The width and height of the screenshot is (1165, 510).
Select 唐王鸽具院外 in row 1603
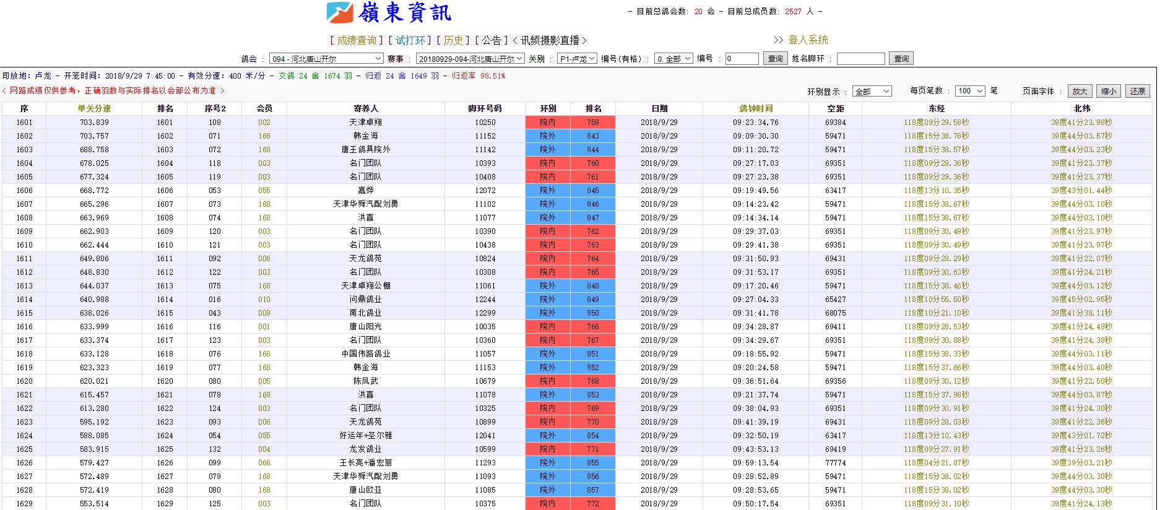(366, 150)
